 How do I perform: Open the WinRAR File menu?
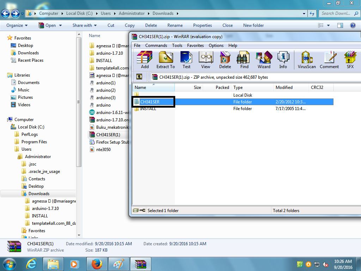137,46
